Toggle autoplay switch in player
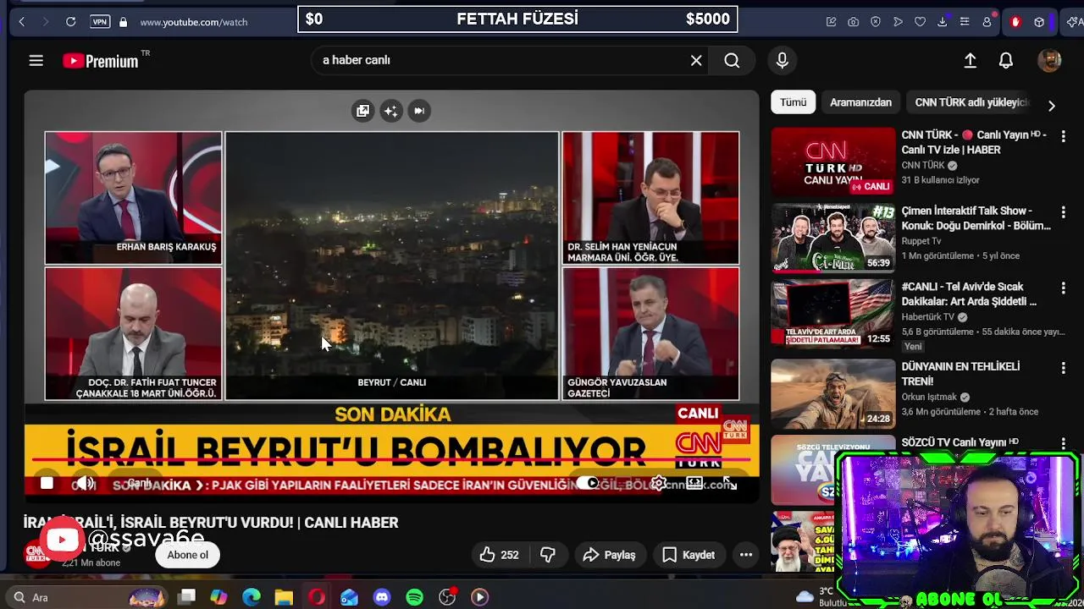 click(x=588, y=483)
